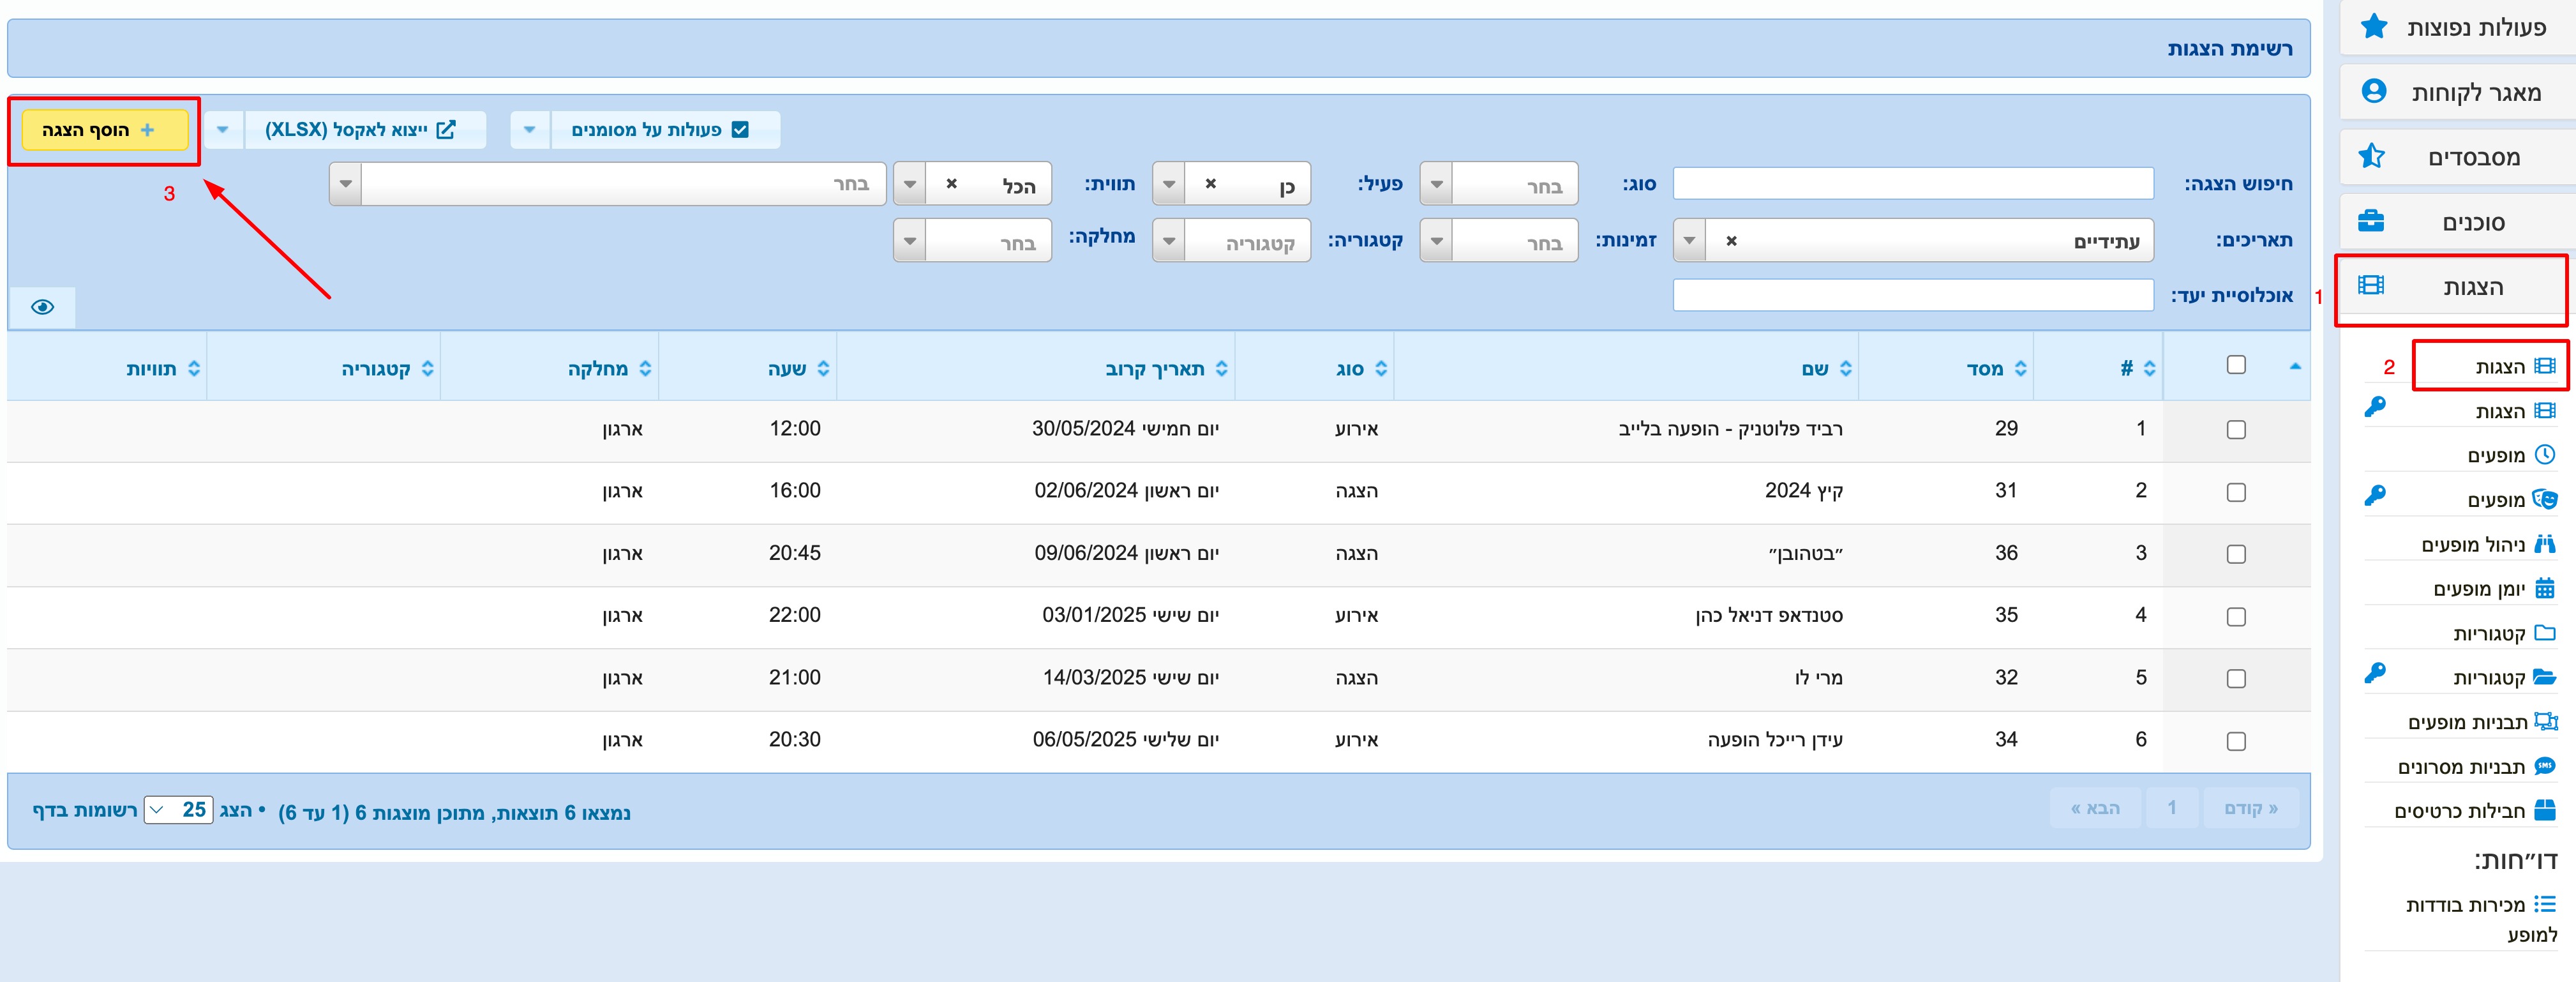Check the row of סטנדאפ דניאל כהן
The image size is (2576, 982).
(2237, 617)
